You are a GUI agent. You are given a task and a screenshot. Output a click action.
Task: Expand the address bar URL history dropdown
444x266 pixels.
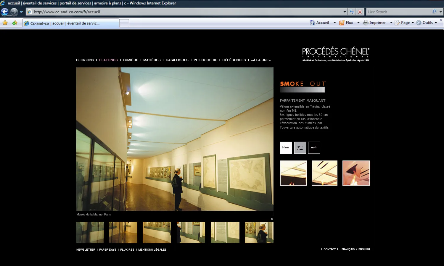pos(345,12)
